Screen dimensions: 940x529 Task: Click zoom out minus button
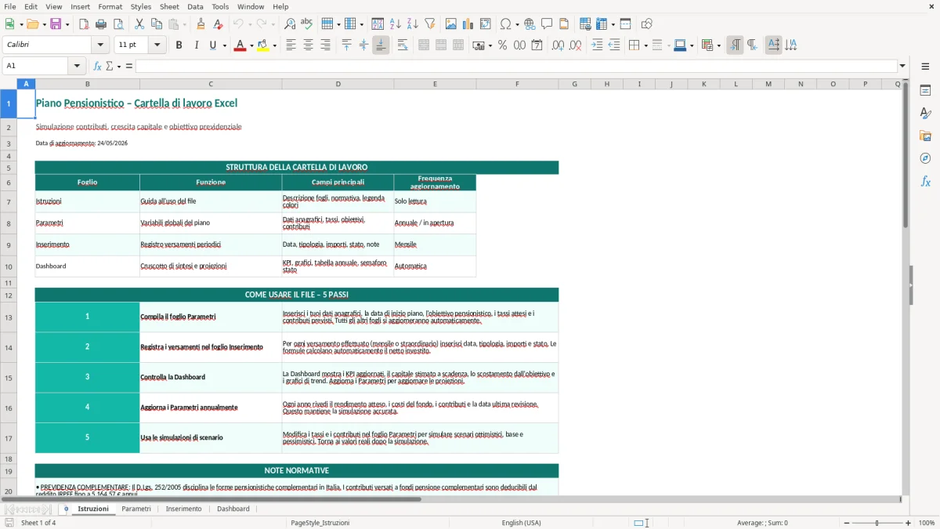844,523
